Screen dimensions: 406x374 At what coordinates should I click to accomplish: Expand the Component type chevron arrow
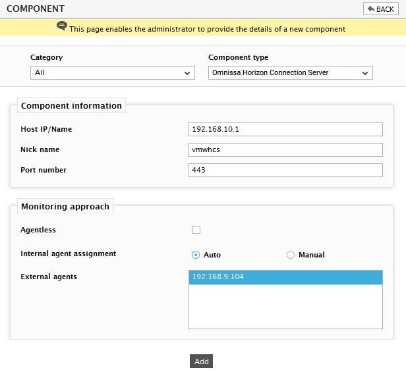point(365,73)
